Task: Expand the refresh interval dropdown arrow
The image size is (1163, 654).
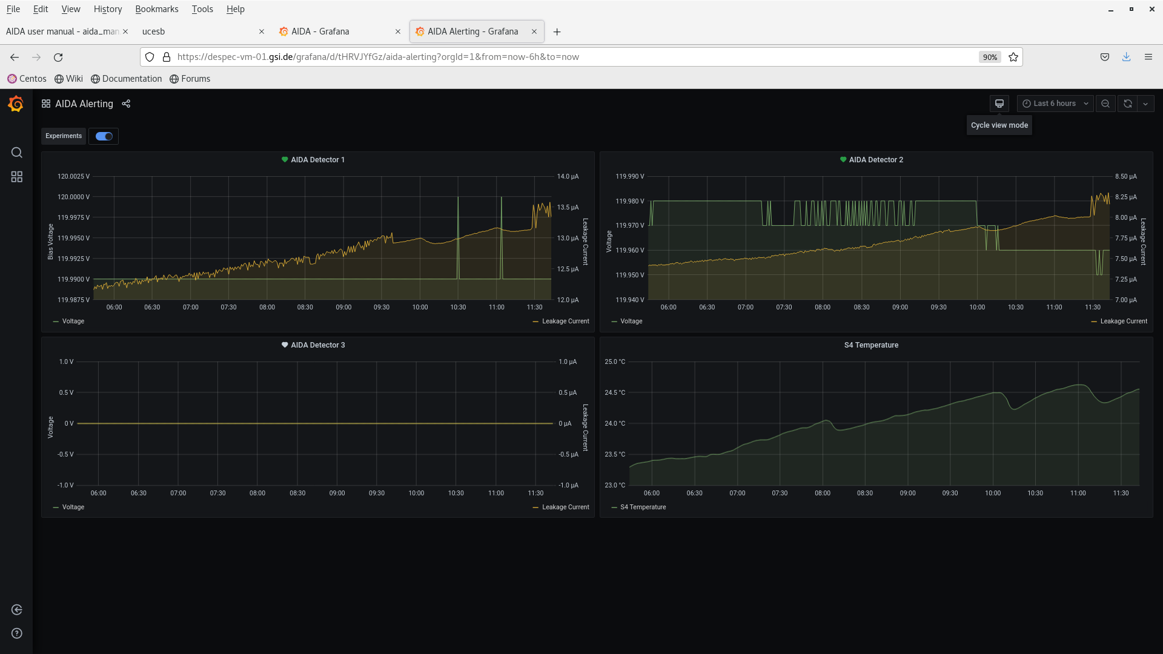Action: click(x=1145, y=104)
